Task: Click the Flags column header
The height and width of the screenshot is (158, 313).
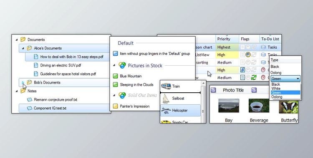Action: [249, 39]
